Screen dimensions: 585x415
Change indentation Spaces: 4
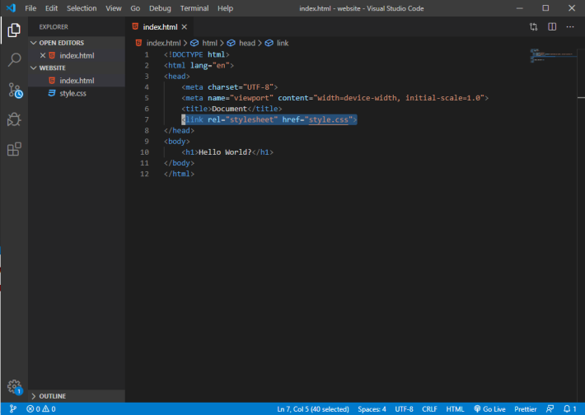tap(372, 409)
